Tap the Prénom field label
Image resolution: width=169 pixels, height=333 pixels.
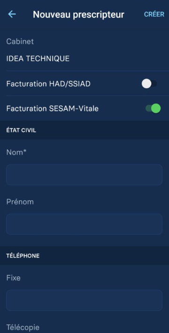[x=20, y=202]
